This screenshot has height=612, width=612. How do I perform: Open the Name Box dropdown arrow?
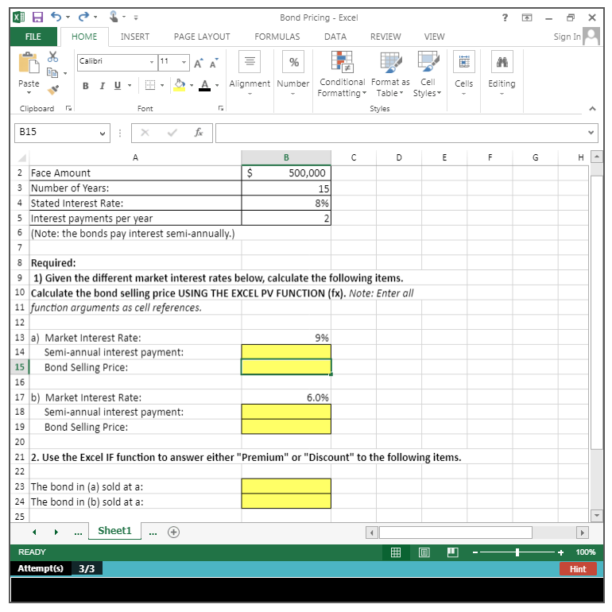click(x=103, y=134)
